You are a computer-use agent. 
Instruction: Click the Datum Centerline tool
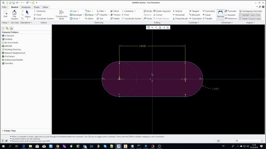pyautogui.click(x=40, y=11)
